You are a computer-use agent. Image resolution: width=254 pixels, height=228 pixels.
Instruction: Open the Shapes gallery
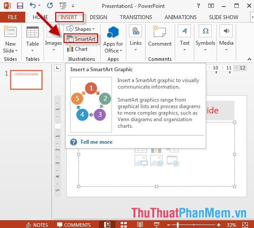tap(81, 29)
